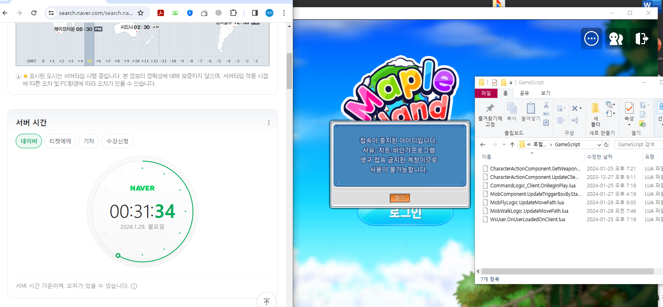Open the Delete button dropdown arrow
663x307 pixels.
tap(580, 108)
